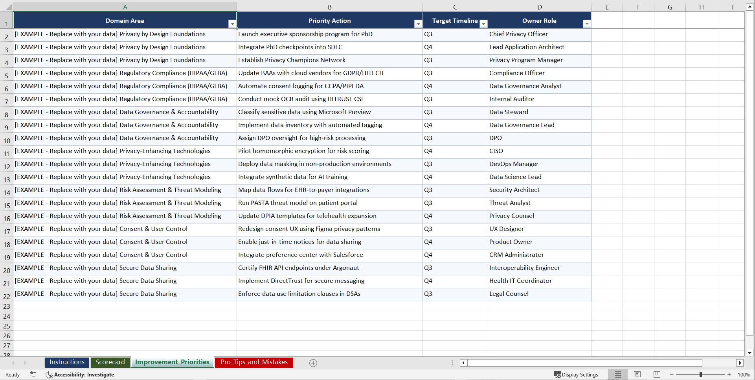Click the left sheet navigation arrow

[x=14, y=363]
